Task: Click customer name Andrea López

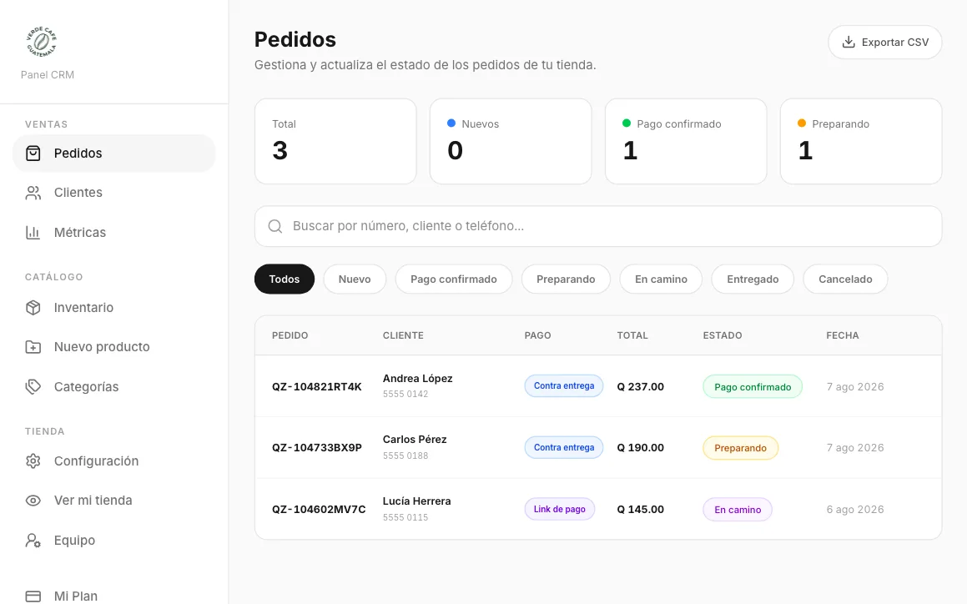Action: point(417,379)
